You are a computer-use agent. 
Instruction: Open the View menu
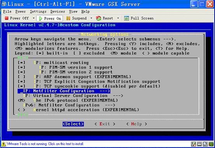coord(73,12)
